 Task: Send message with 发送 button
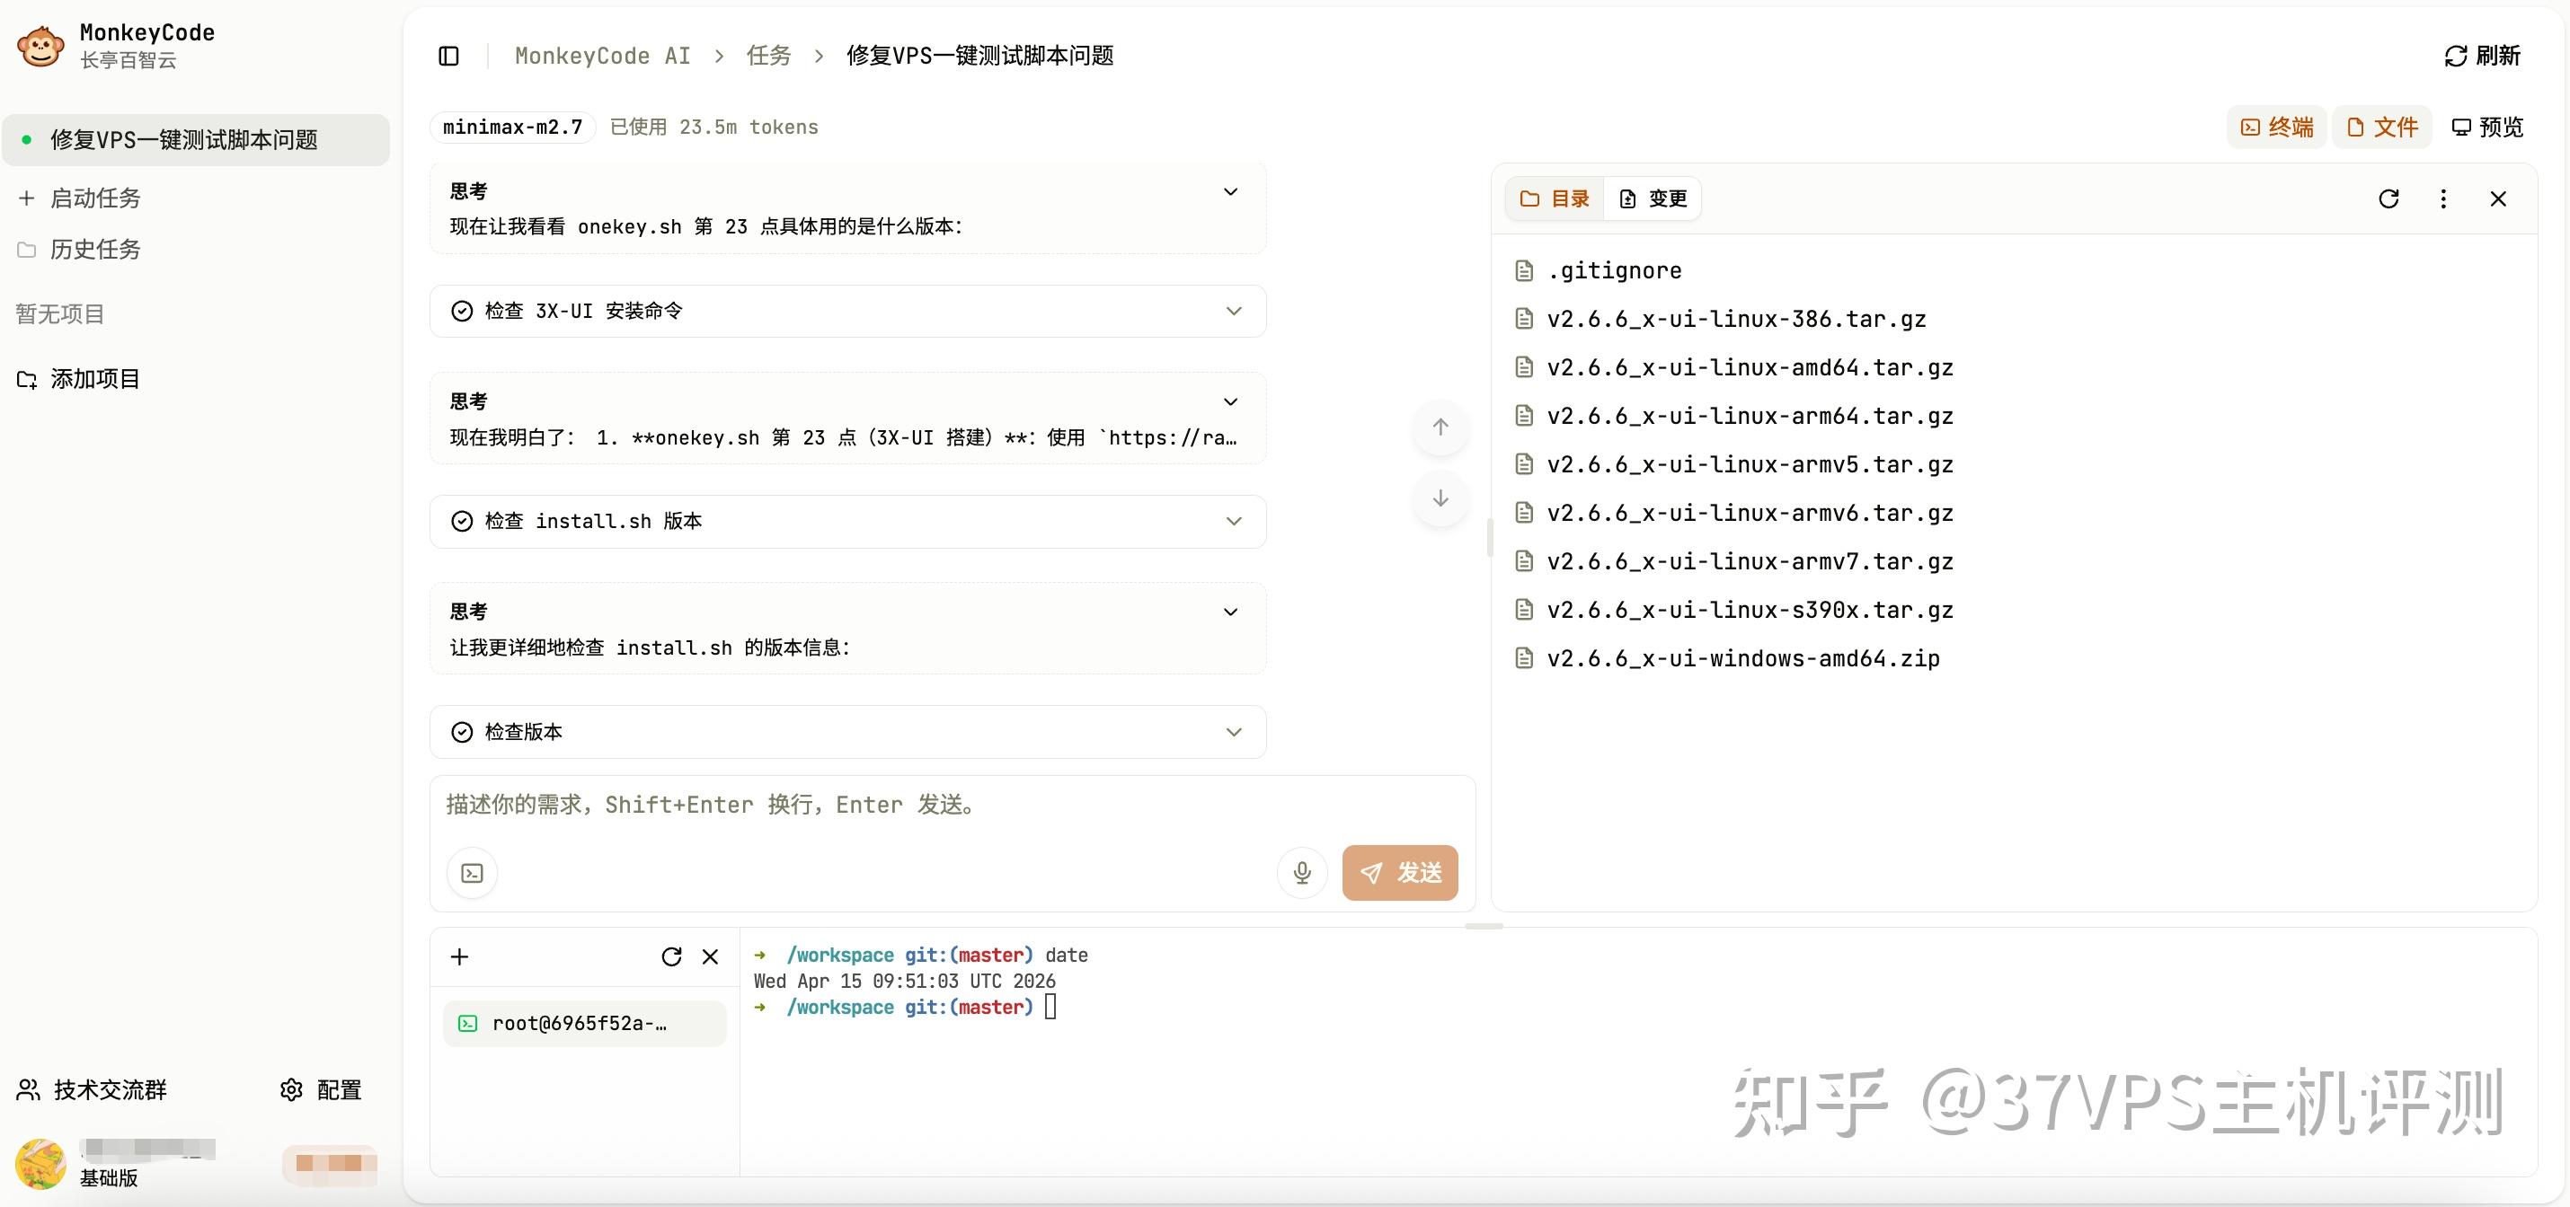[x=1400, y=873]
